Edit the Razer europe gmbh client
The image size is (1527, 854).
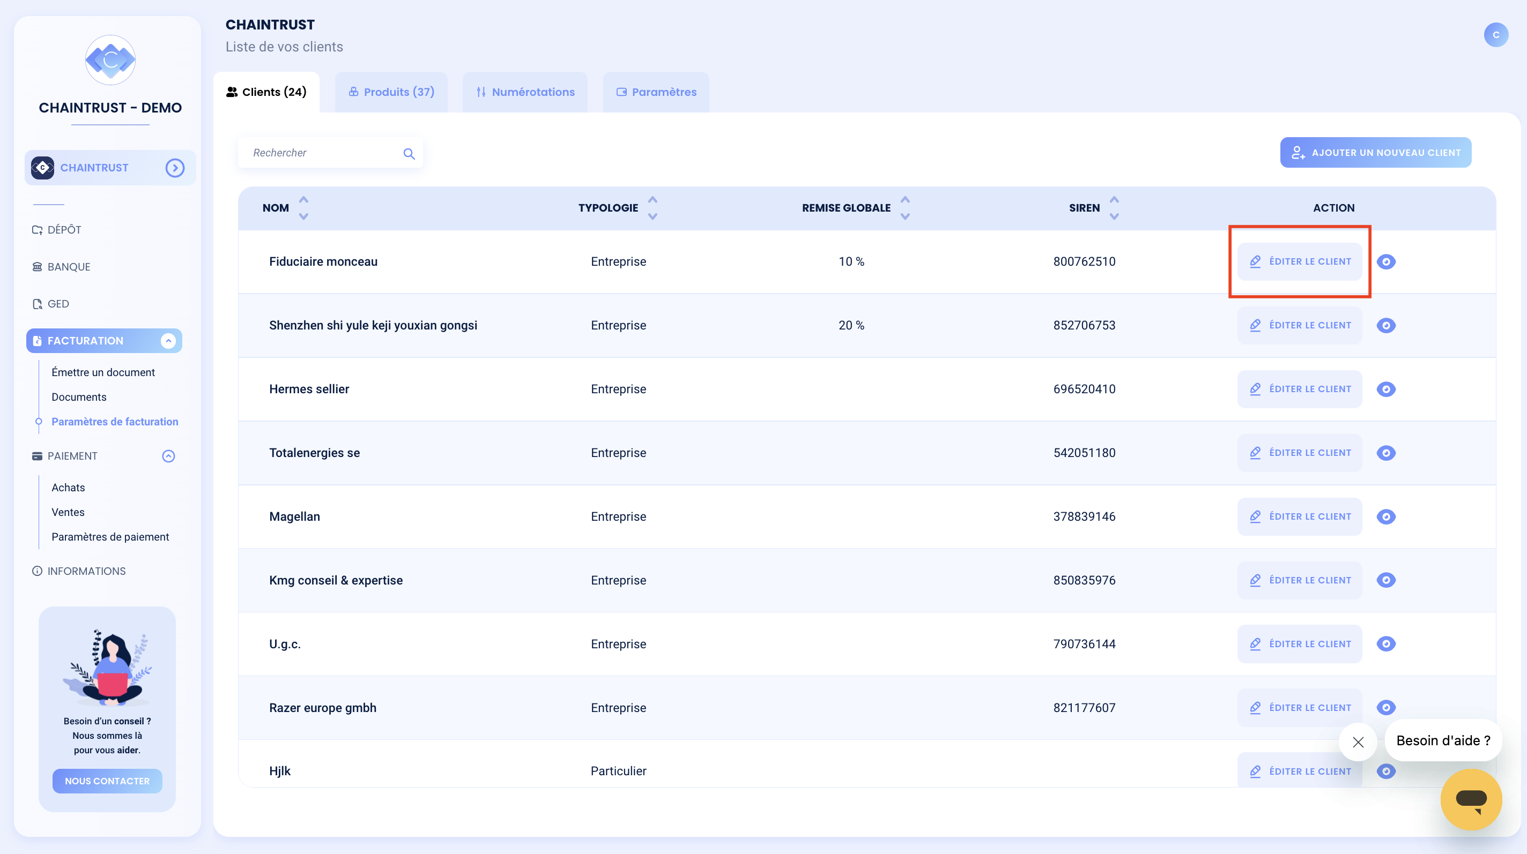coord(1299,707)
